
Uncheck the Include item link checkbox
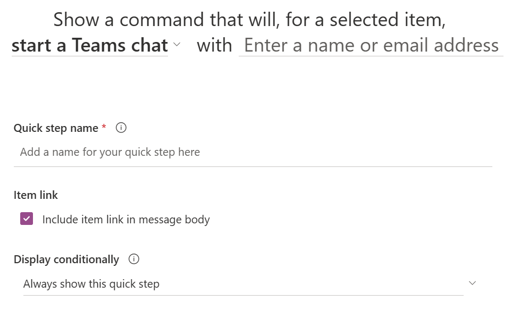[27, 219]
